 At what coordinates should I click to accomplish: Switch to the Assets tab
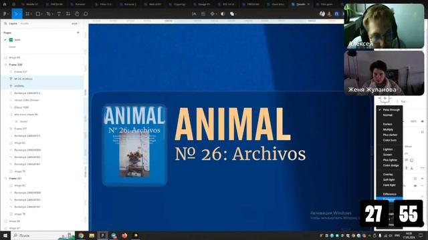(x=24, y=24)
